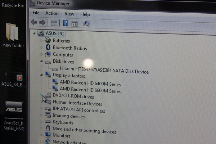This screenshot has width=216, height=144.
Task: Open the File menu
Action: (36, 13)
